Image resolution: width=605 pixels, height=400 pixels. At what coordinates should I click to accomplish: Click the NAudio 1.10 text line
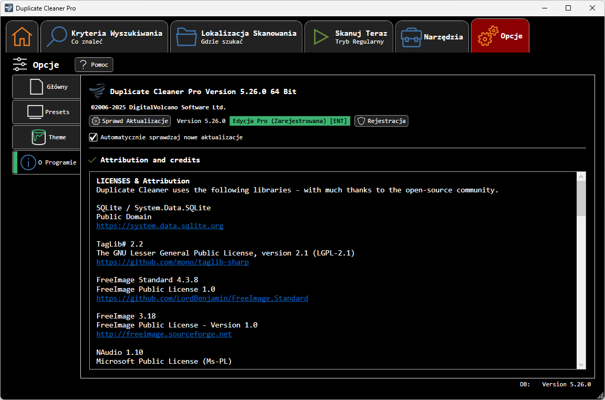point(120,352)
